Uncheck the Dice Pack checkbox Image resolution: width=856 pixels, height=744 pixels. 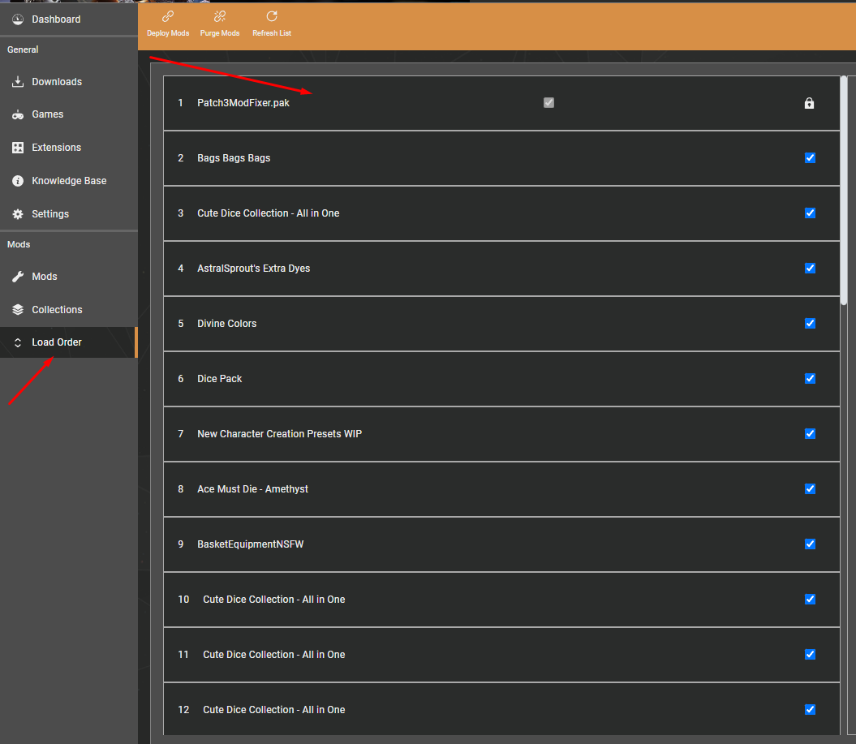(x=810, y=378)
